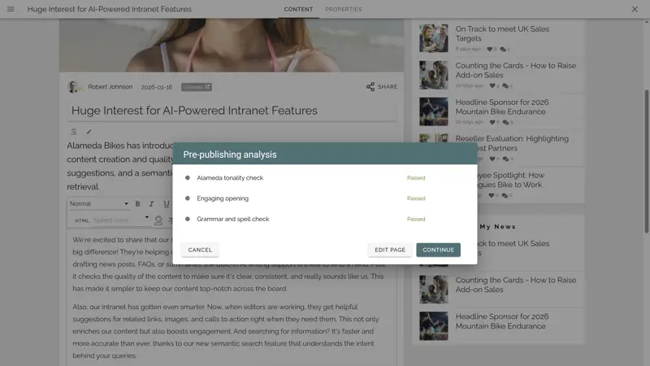Click Passed status for Grammar check
The height and width of the screenshot is (366, 650).
[x=416, y=219]
